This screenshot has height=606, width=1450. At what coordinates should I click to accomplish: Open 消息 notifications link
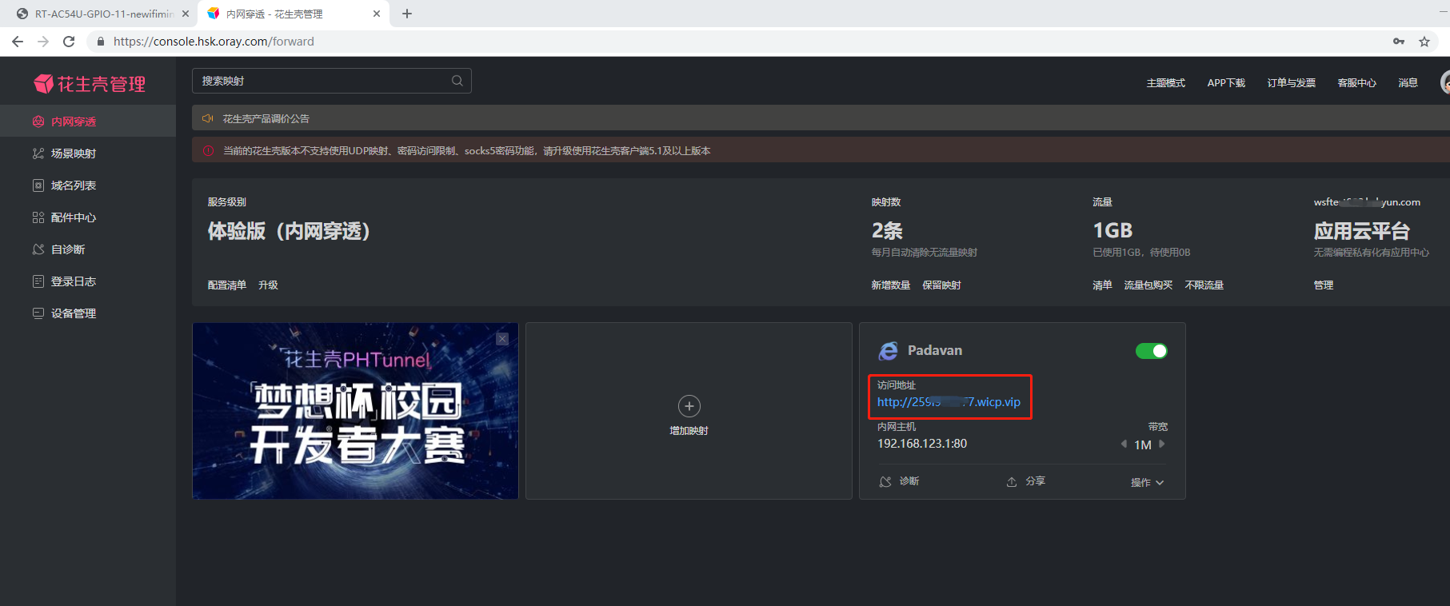pos(1408,83)
